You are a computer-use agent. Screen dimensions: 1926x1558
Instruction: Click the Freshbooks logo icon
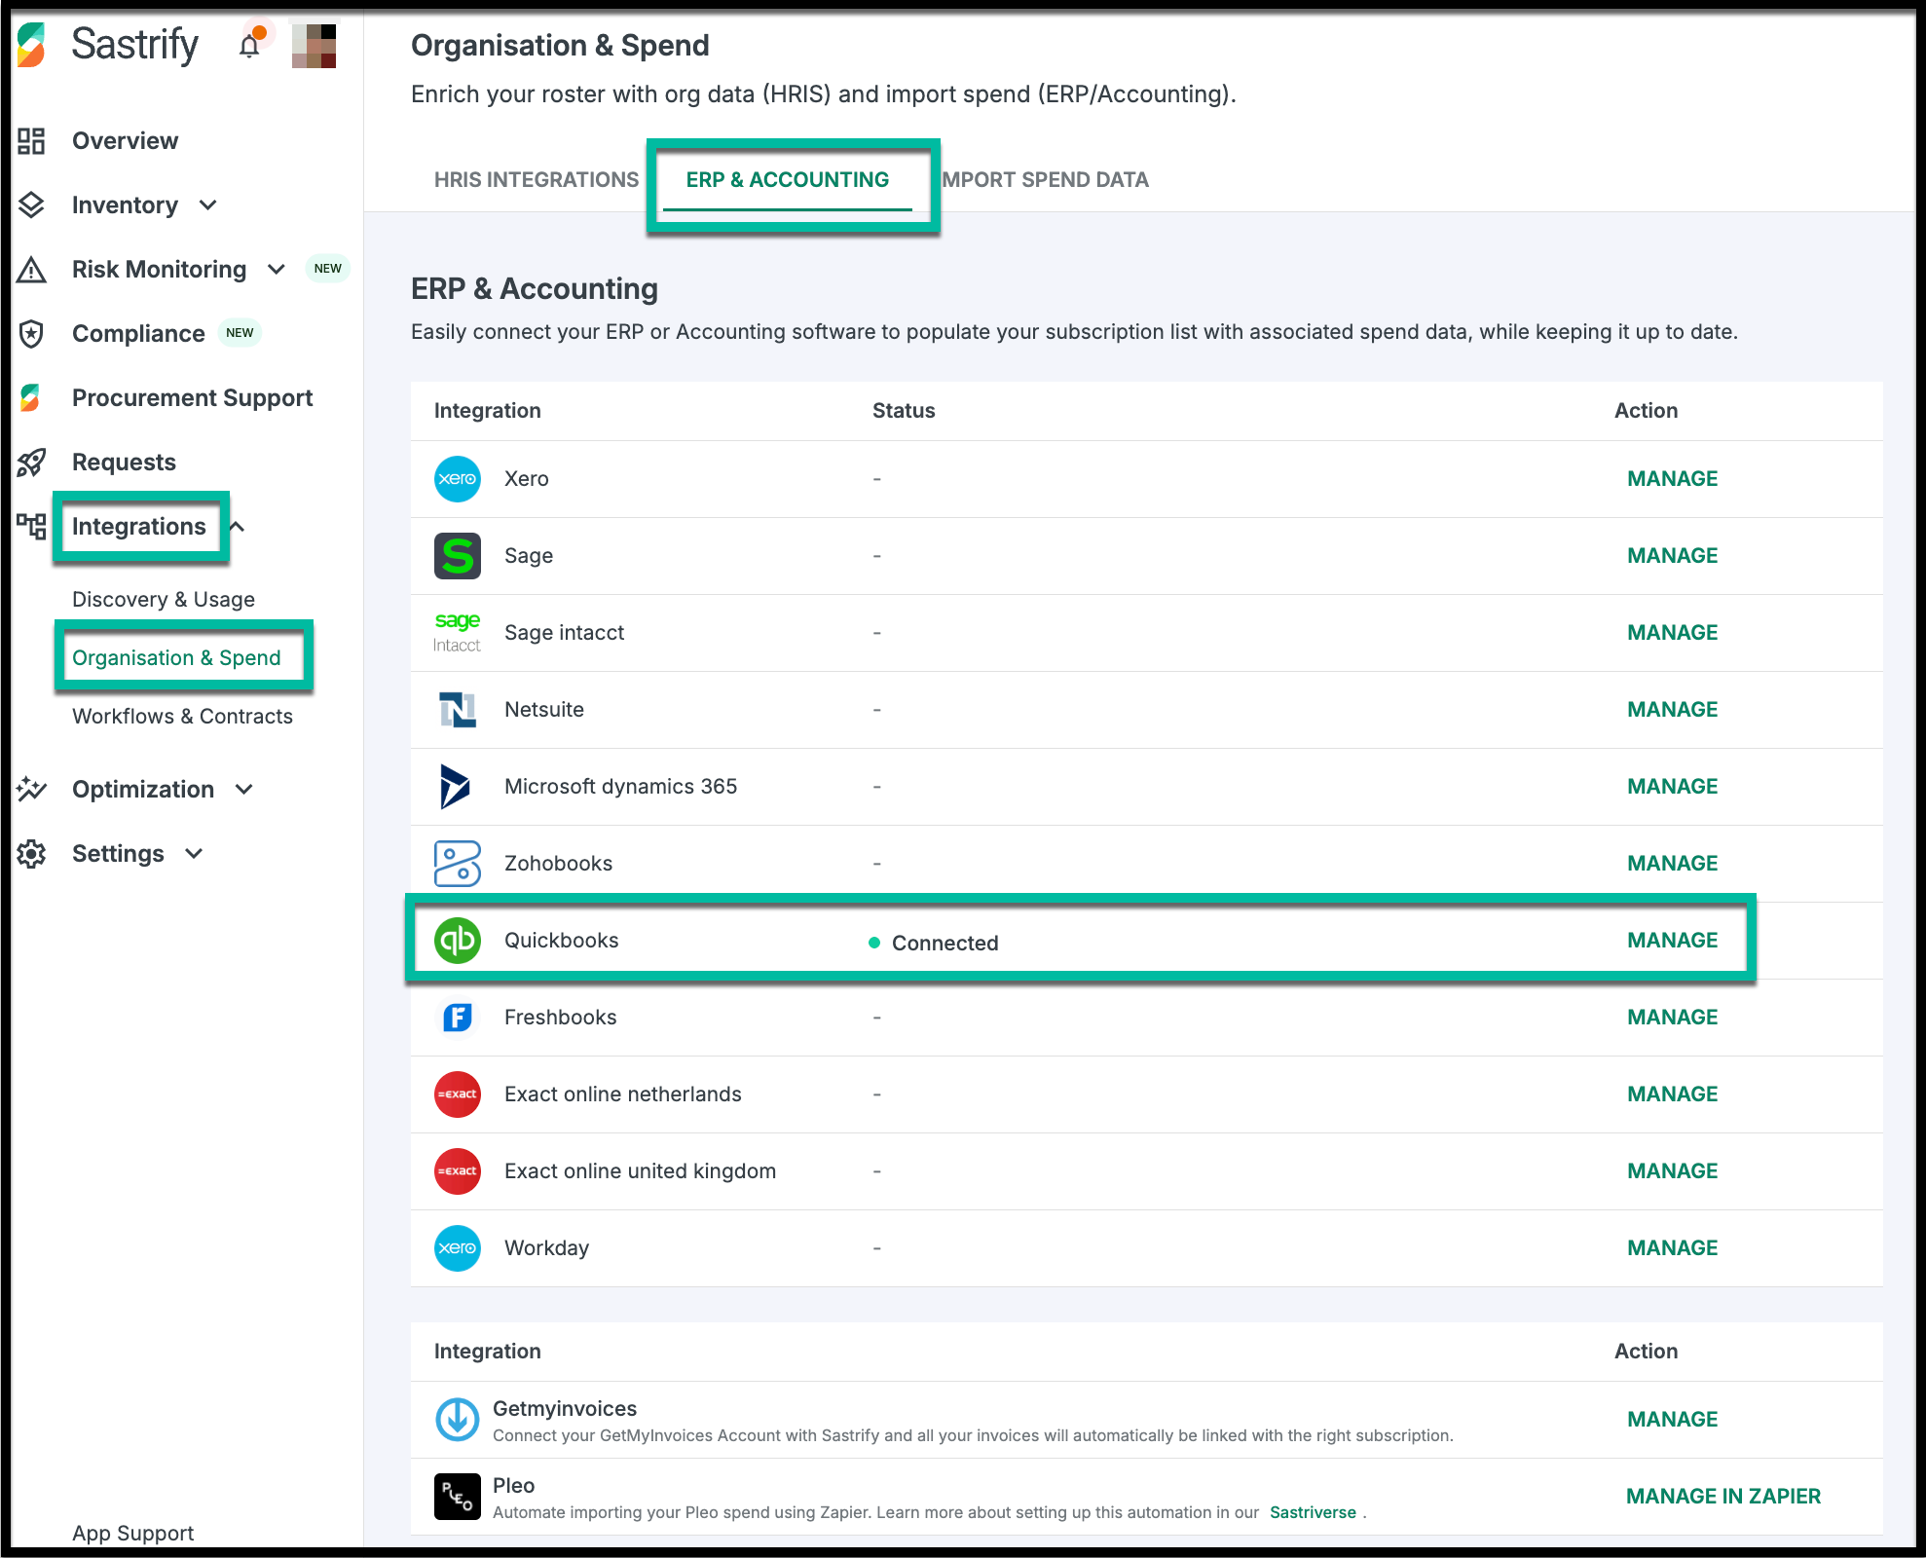[458, 1018]
